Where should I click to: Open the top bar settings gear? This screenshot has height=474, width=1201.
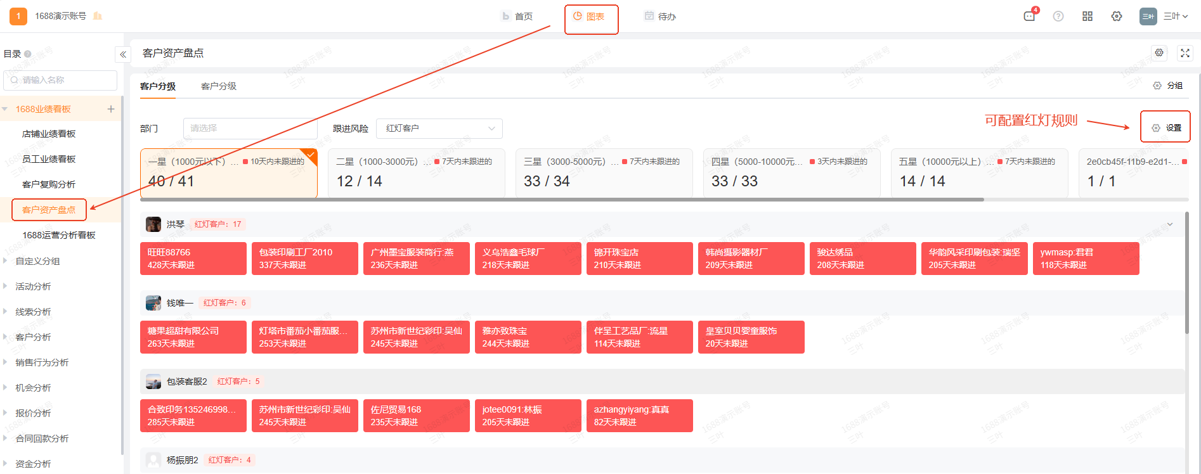pos(1117,16)
